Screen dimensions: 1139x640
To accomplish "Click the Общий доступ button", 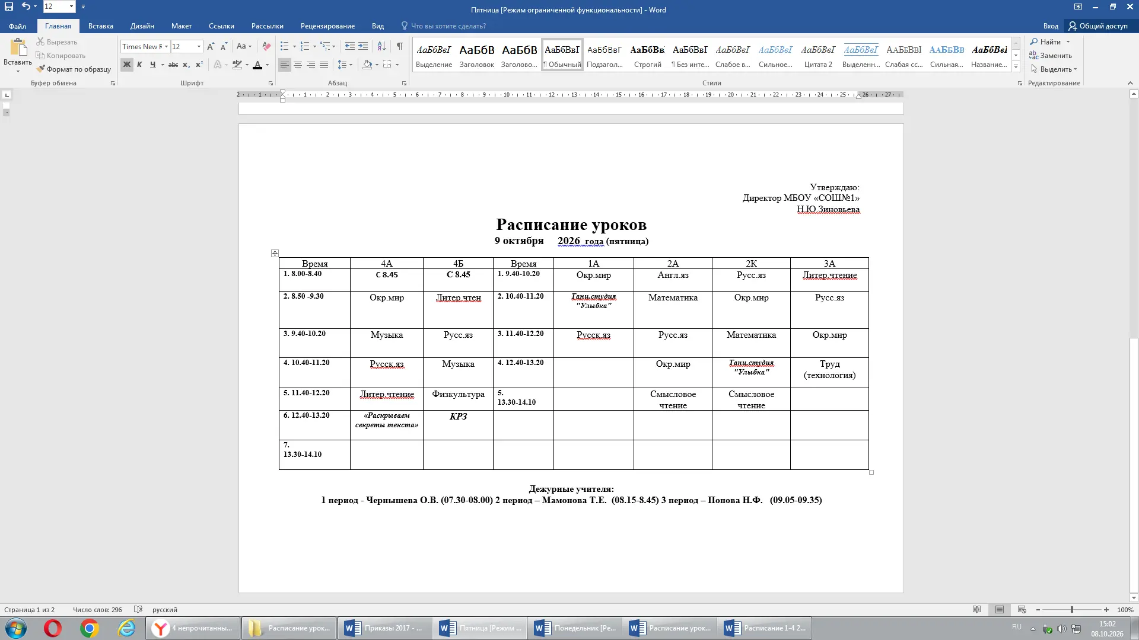I will pos(1098,26).
